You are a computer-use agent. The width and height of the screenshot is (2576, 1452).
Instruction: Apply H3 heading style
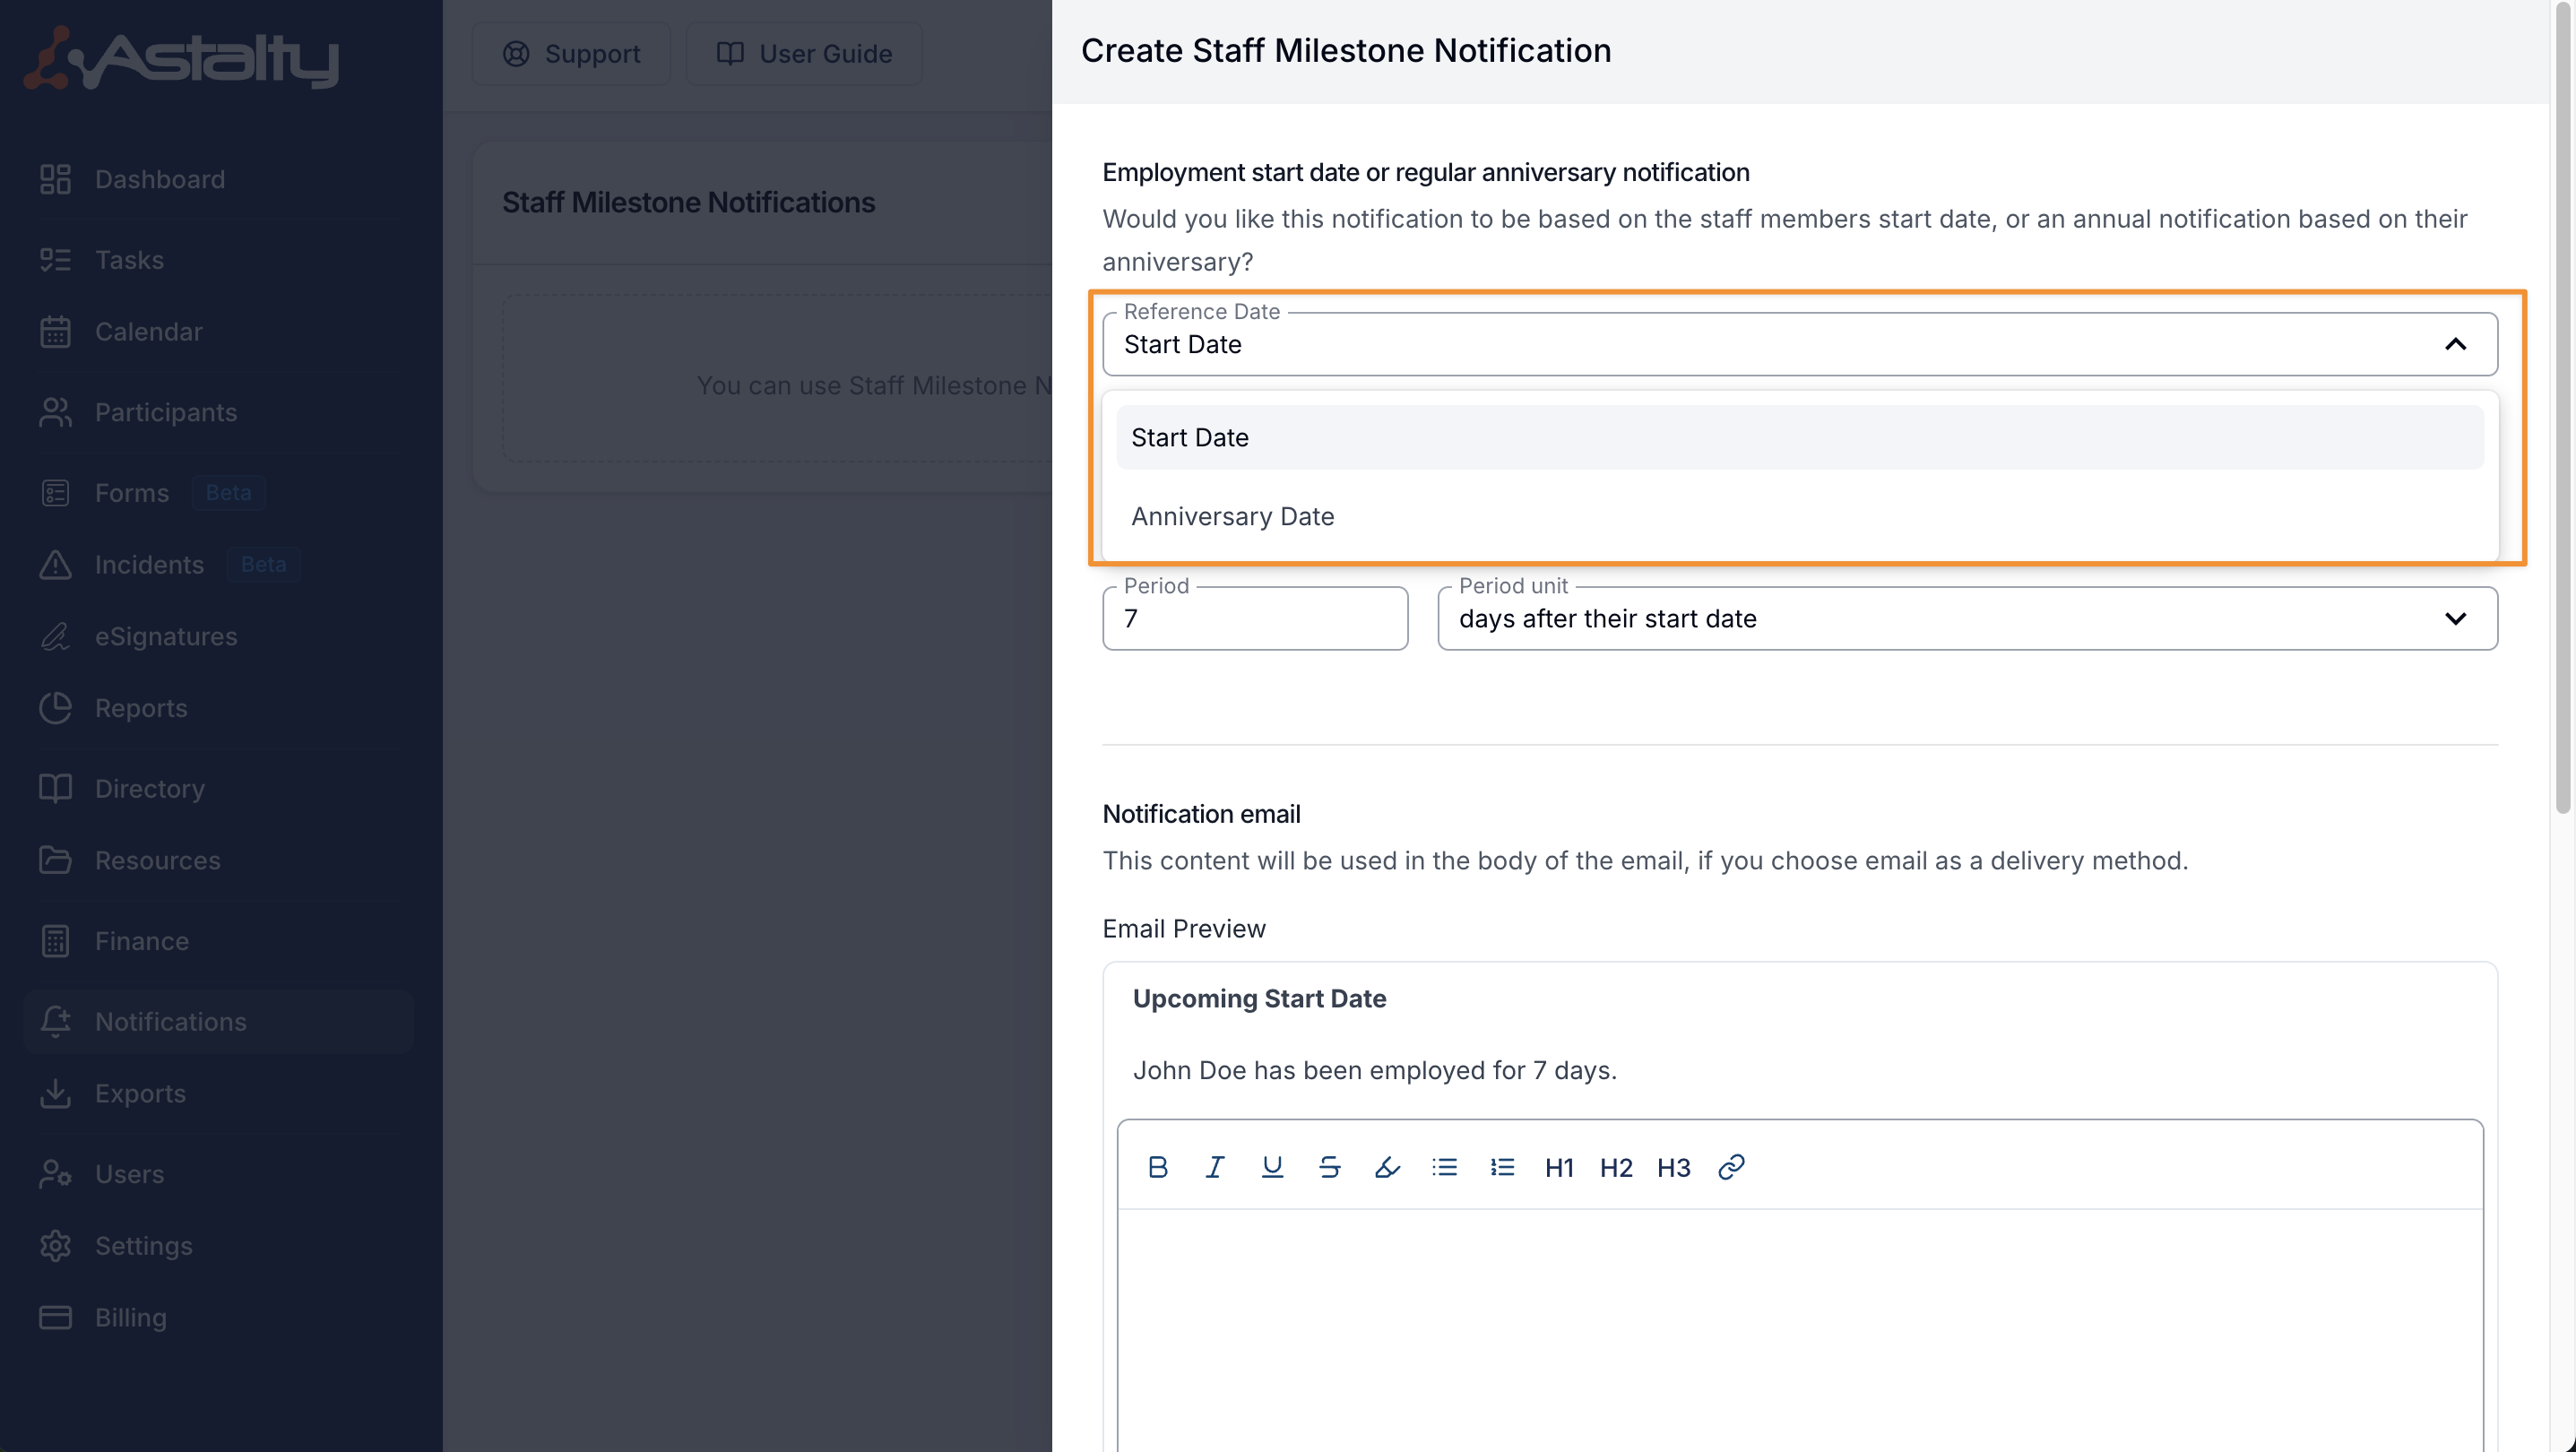click(x=1673, y=1167)
